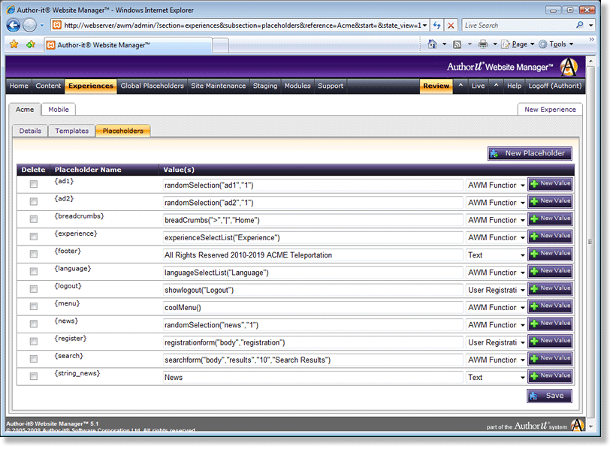616x452 pixels.
Task: Click the New Experience button
Action: pyautogui.click(x=550, y=110)
